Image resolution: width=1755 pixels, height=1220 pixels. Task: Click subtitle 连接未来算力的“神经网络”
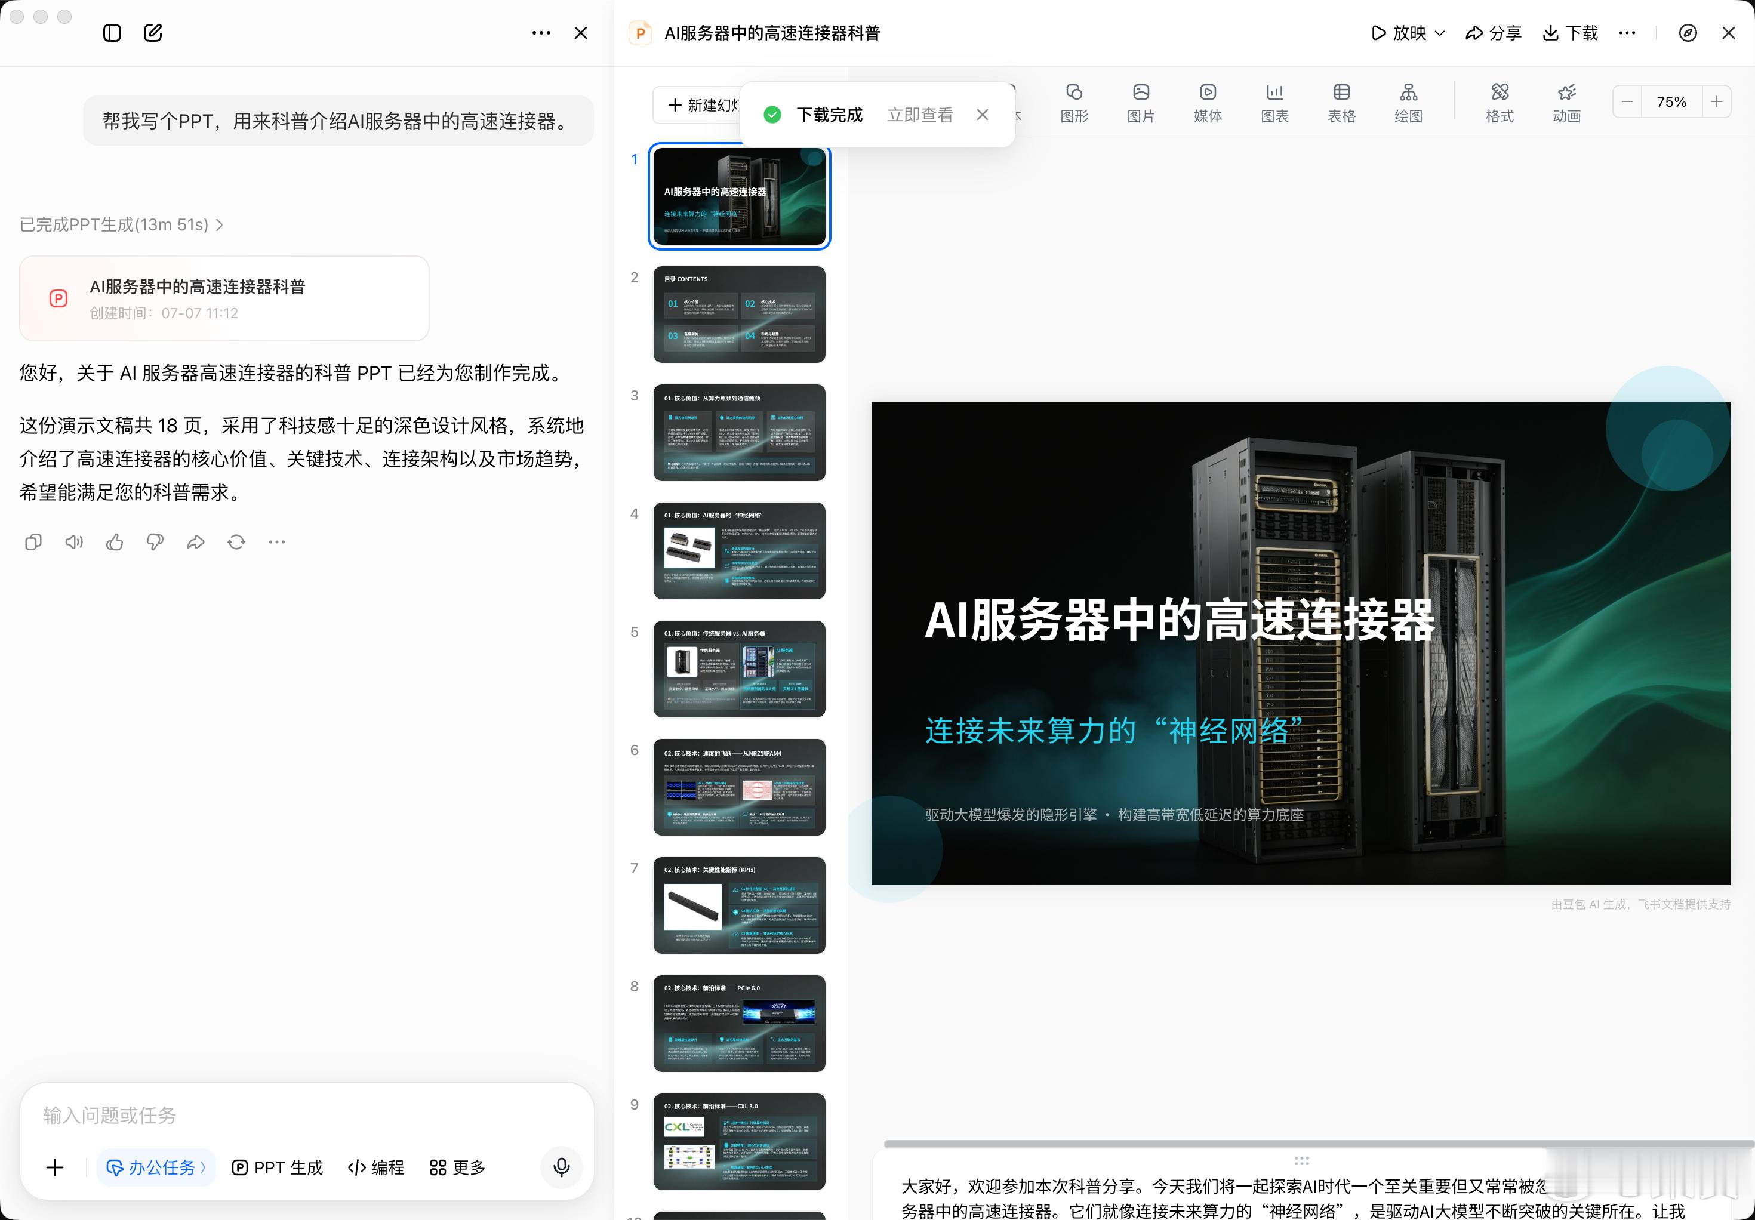tap(1114, 731)
